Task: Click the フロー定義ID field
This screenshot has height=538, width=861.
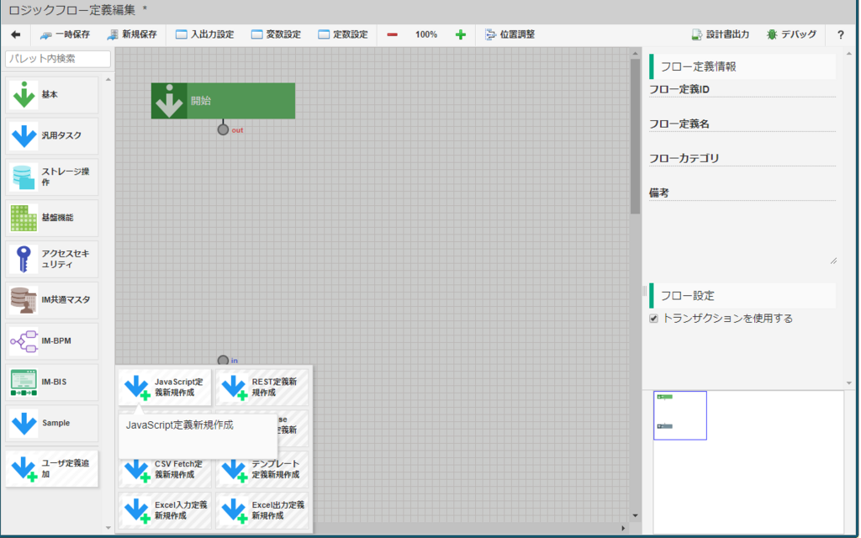Action: click(742, 90)
